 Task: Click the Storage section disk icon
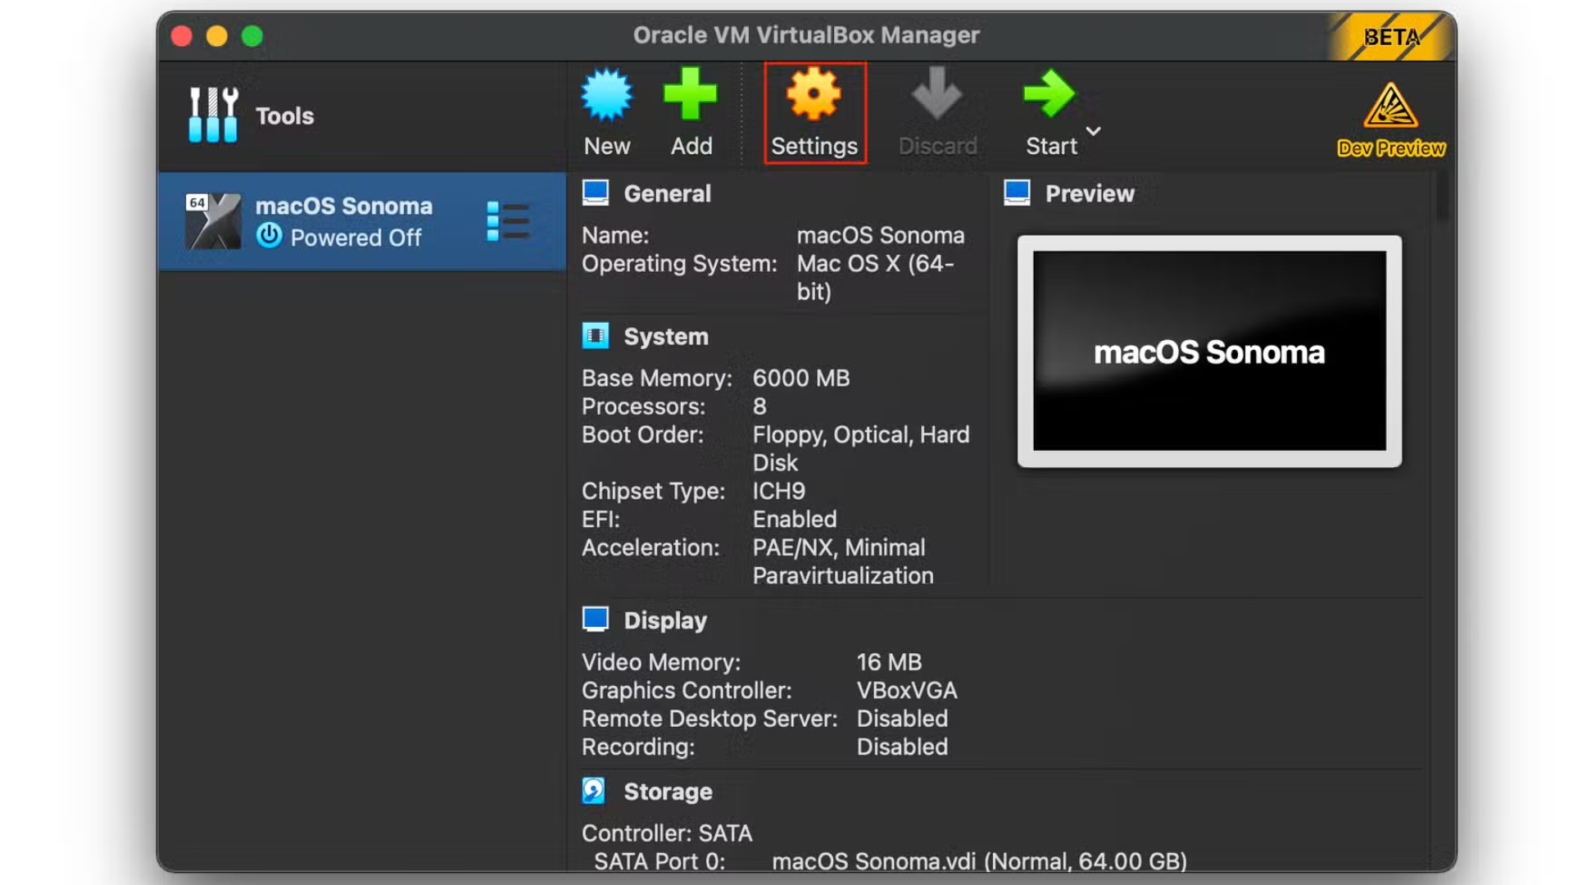pos(594,791)
